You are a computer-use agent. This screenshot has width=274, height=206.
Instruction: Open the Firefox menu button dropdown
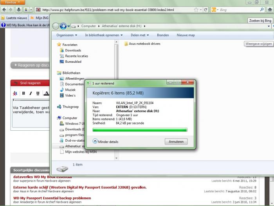tap(13, 2)
